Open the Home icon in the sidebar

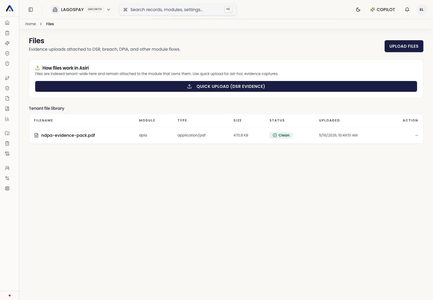tap(7, 23)
